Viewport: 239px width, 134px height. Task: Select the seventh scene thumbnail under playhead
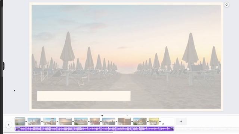[x=109, y=121]
